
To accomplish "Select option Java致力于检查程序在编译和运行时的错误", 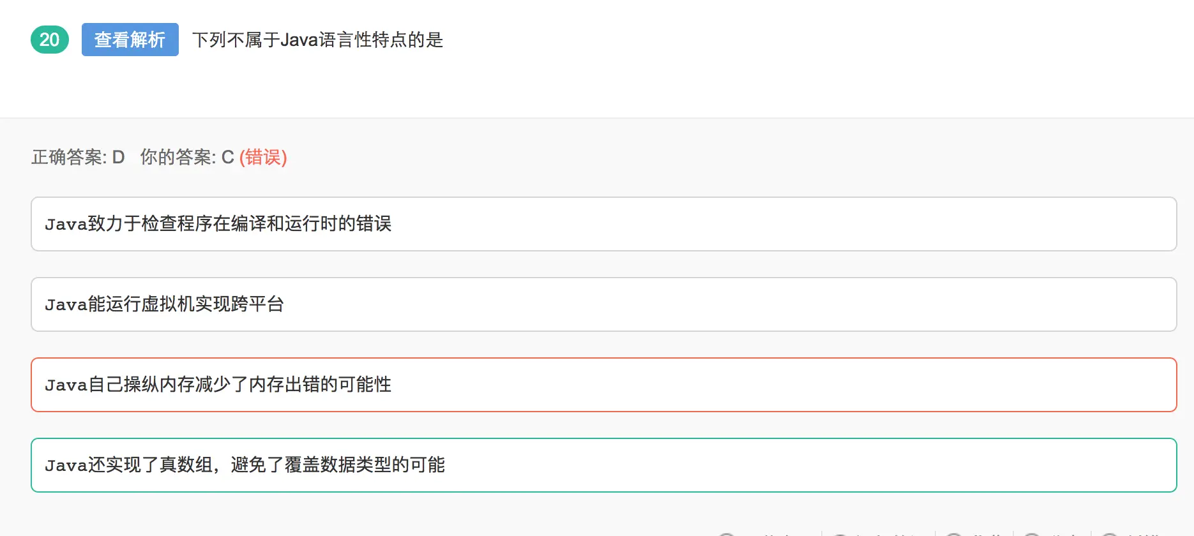I will coord(218,224).
